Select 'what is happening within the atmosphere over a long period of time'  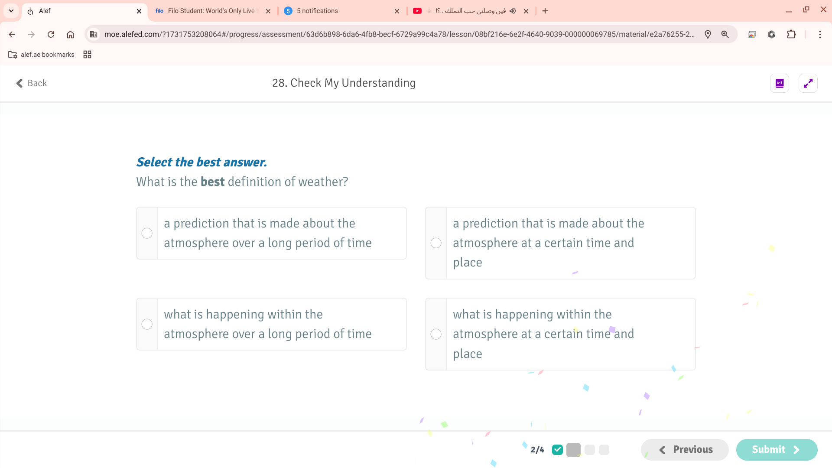pyautogui.click(x=147, y=324)
